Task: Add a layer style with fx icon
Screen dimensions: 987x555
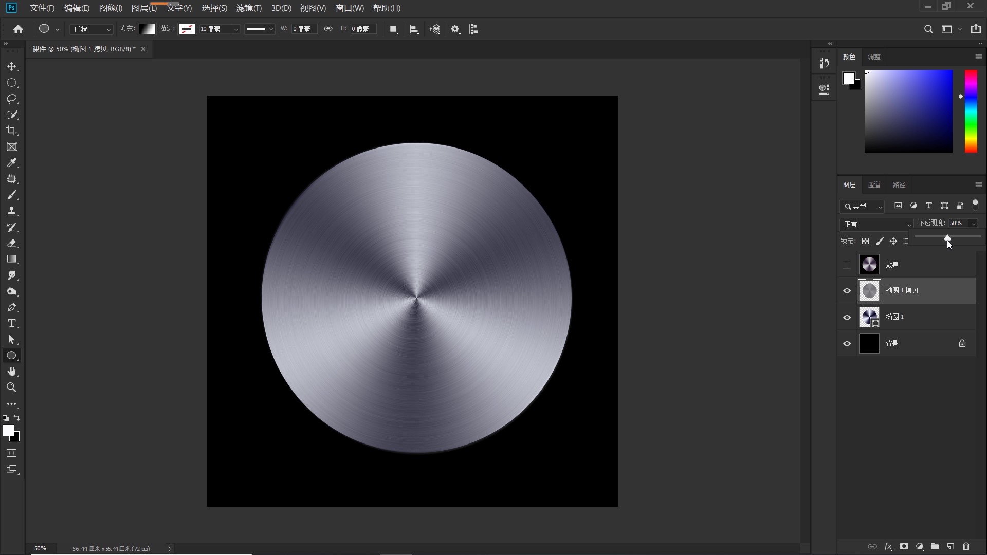Action: [x=888, y=546]
